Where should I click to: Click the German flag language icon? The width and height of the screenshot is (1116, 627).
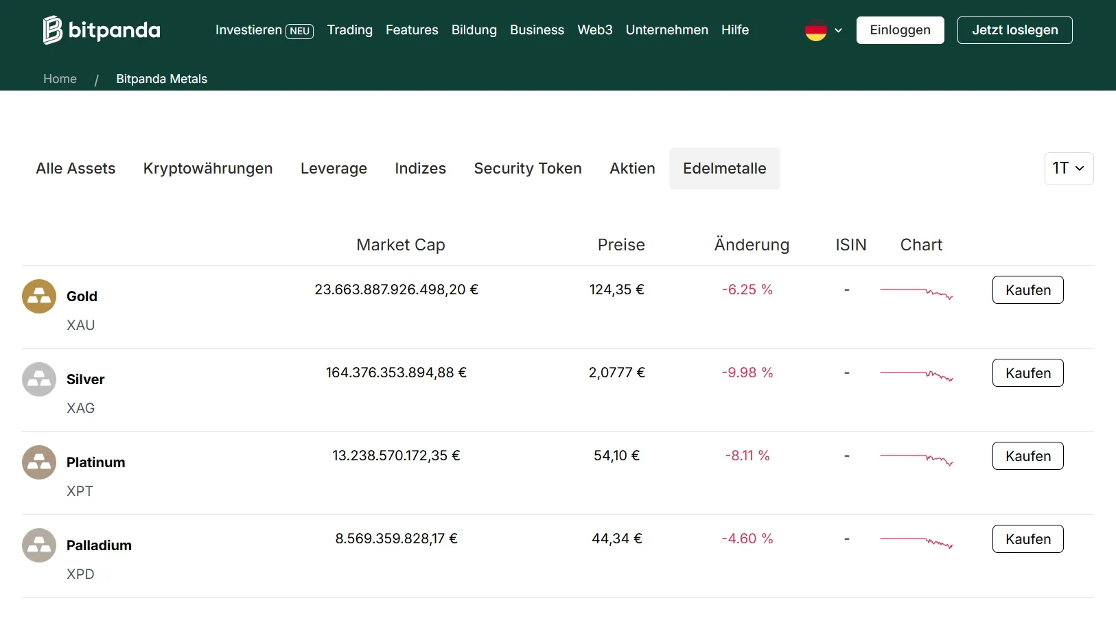[817, 30]
